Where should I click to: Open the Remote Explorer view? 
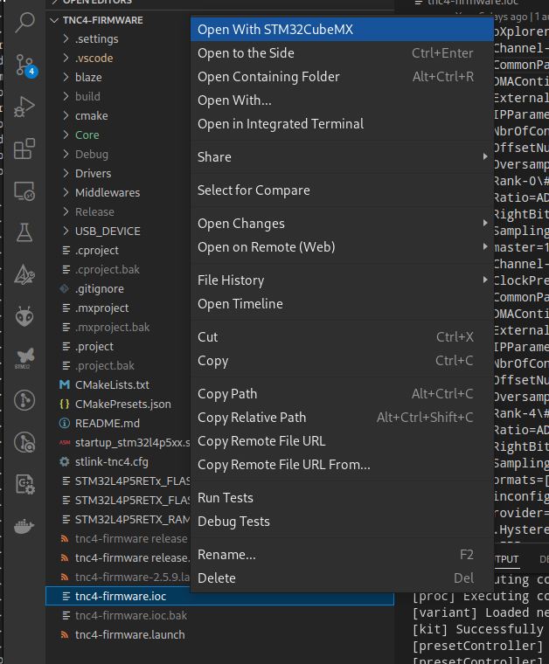click(24, 190)
